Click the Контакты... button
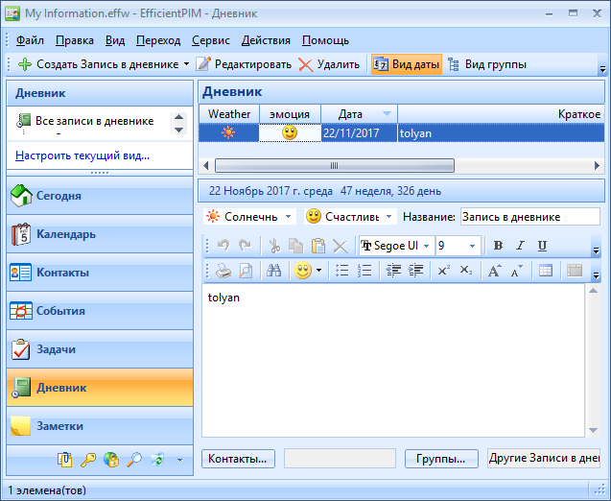Viewport: 611px width, 501px height. coord(238,459)
